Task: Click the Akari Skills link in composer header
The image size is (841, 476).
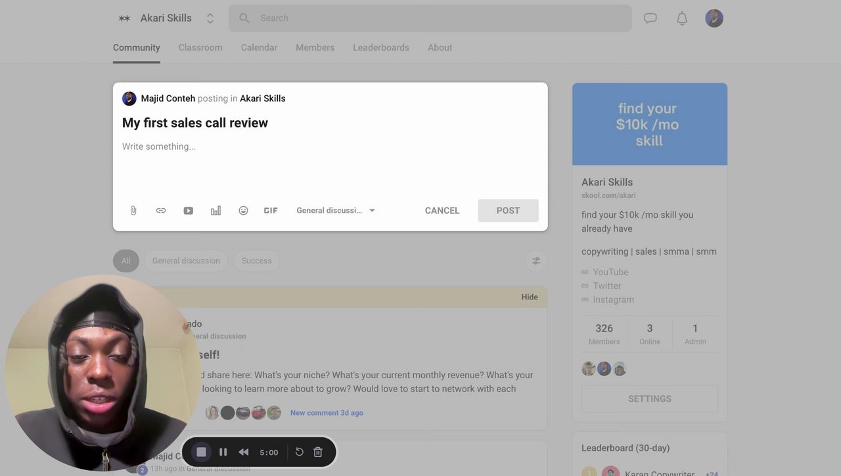Action: coord(263,98)
